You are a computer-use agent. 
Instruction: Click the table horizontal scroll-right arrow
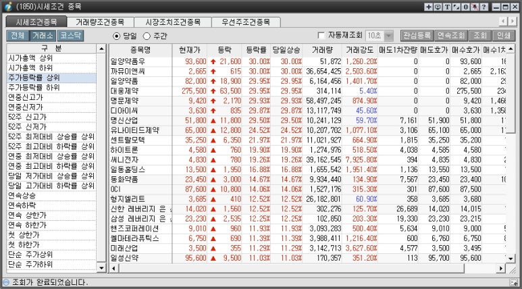pyautogui.click(x=501, y=268)
